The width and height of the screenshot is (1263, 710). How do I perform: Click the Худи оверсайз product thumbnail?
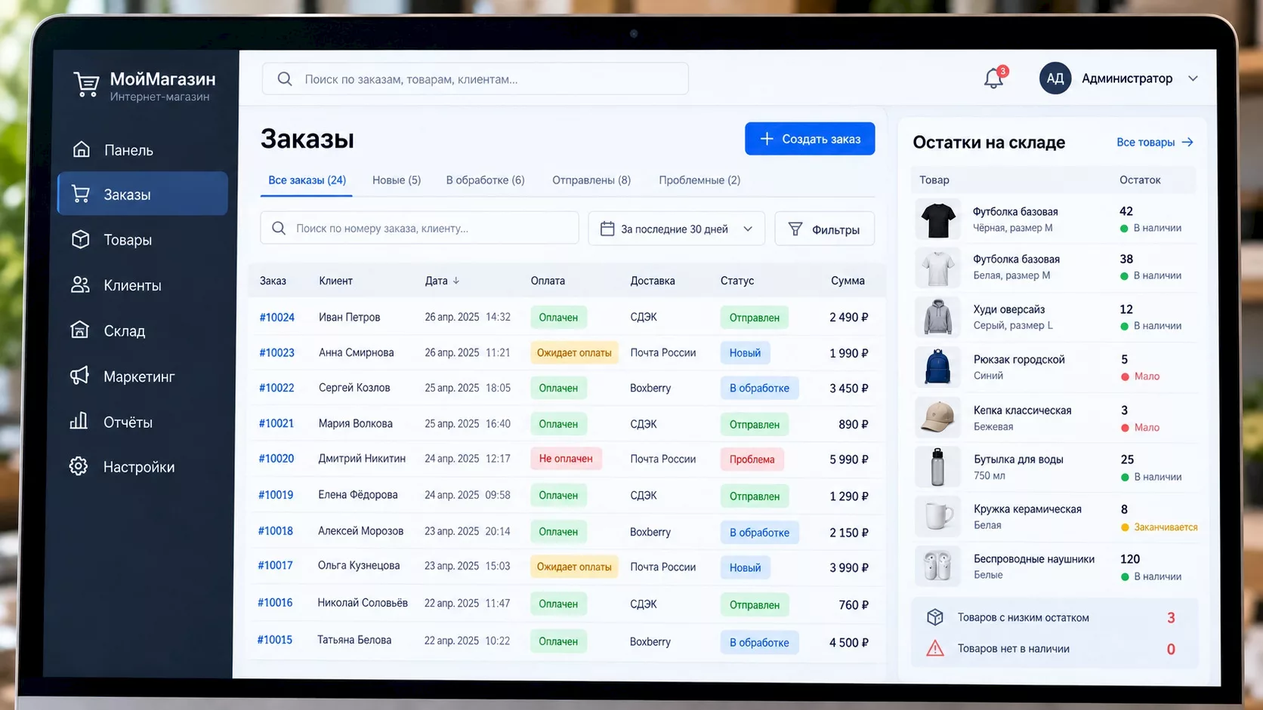938,317
